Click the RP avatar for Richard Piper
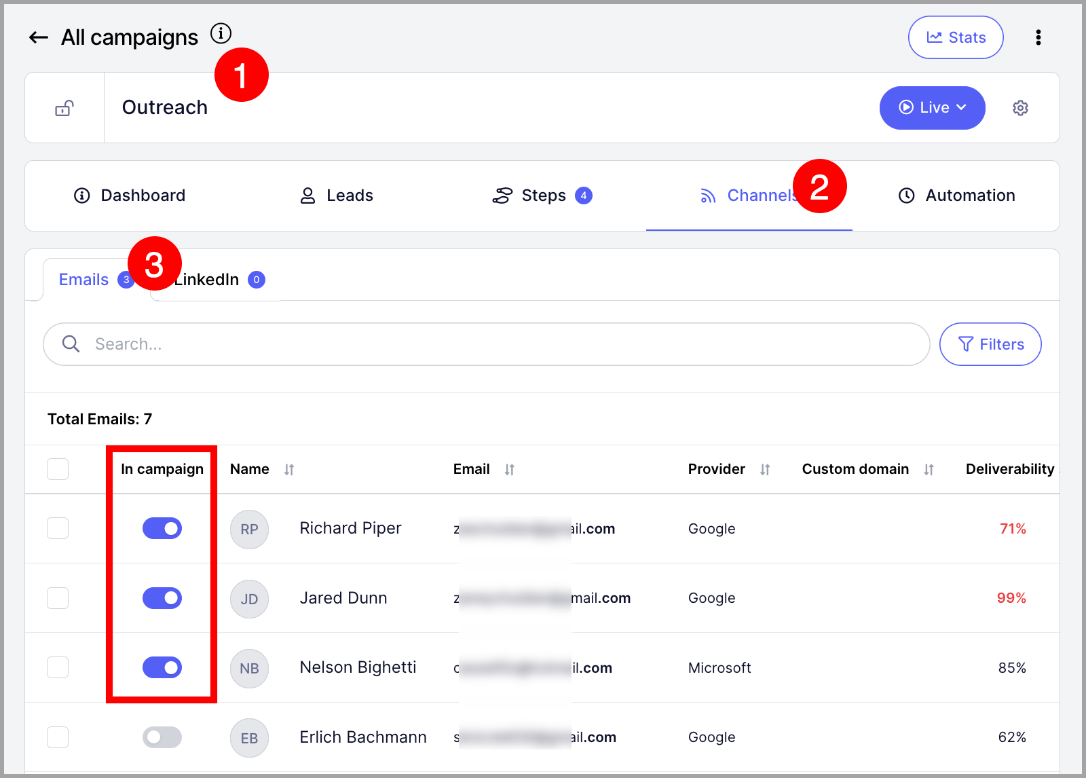The width and height of the screenshot is (1086, 778). click(x=249, y=529)
